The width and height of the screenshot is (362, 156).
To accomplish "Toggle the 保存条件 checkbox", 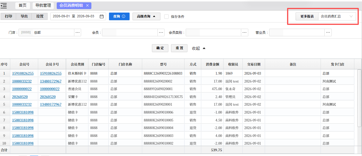I will tap(166, 16).
